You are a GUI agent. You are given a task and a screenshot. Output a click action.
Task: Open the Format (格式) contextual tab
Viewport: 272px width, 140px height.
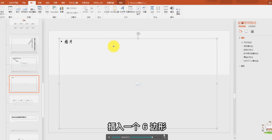point(121,3)
